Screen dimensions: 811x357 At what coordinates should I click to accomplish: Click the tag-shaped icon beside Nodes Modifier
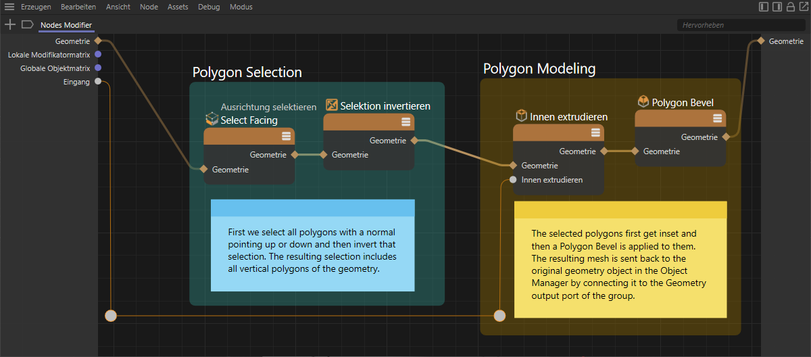(27, 24)
